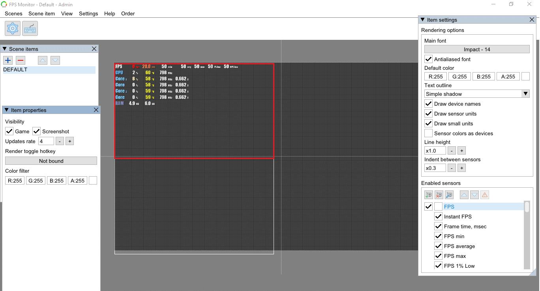Open the View menu
The width and height of the screenshot is (540, 291).
[x=67, y=13]
